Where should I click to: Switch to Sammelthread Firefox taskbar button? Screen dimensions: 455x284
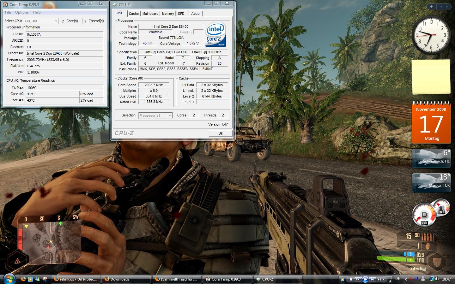click(x=177, y=279)
